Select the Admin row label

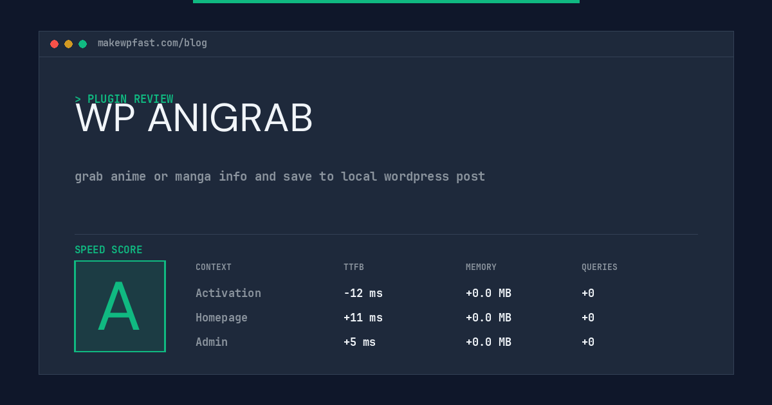click(x=212, y=342)
